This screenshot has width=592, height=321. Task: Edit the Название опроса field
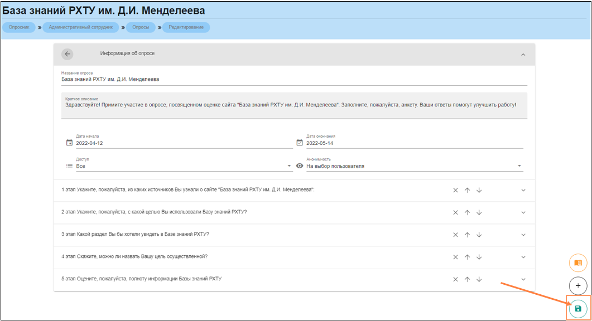pos(294,79)
